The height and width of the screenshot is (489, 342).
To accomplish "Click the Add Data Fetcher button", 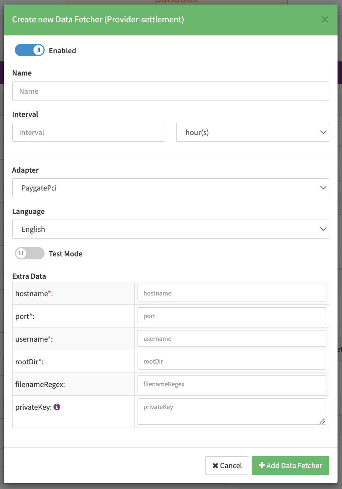I will [290, 466].
